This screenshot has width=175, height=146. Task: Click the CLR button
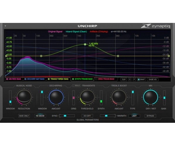[124, 79]
